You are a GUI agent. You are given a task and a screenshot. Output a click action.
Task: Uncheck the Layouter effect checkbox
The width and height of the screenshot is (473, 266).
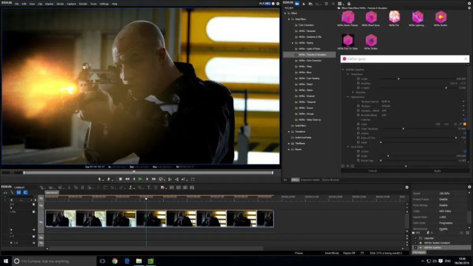click(x=415, y=238)
